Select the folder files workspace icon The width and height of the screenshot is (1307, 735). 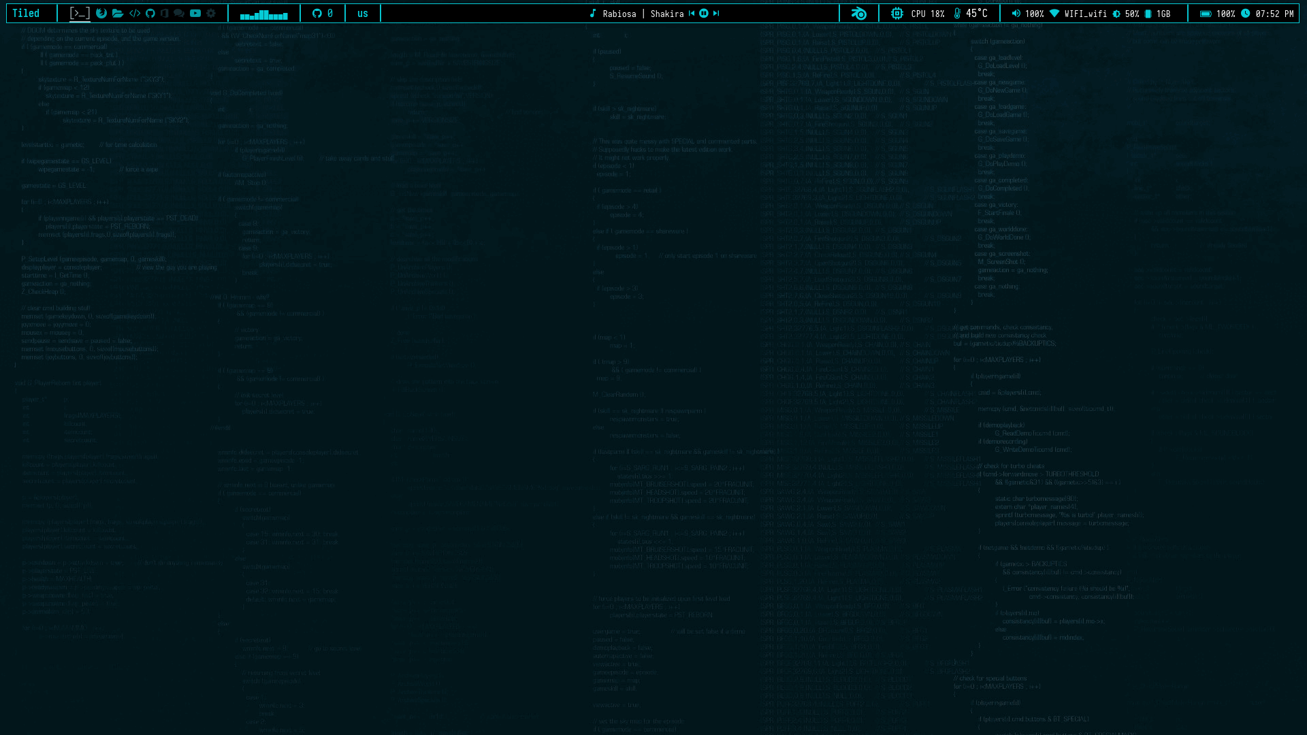[118, 14]
